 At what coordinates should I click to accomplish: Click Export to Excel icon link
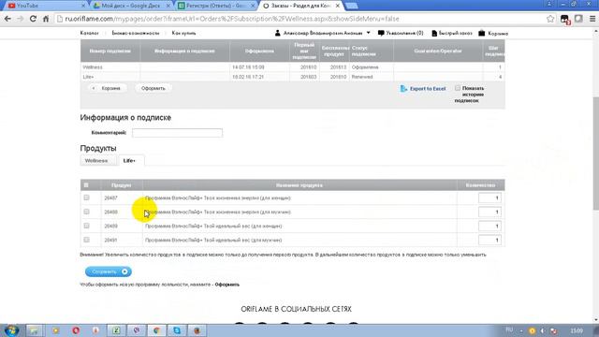(x=423, y=89)
